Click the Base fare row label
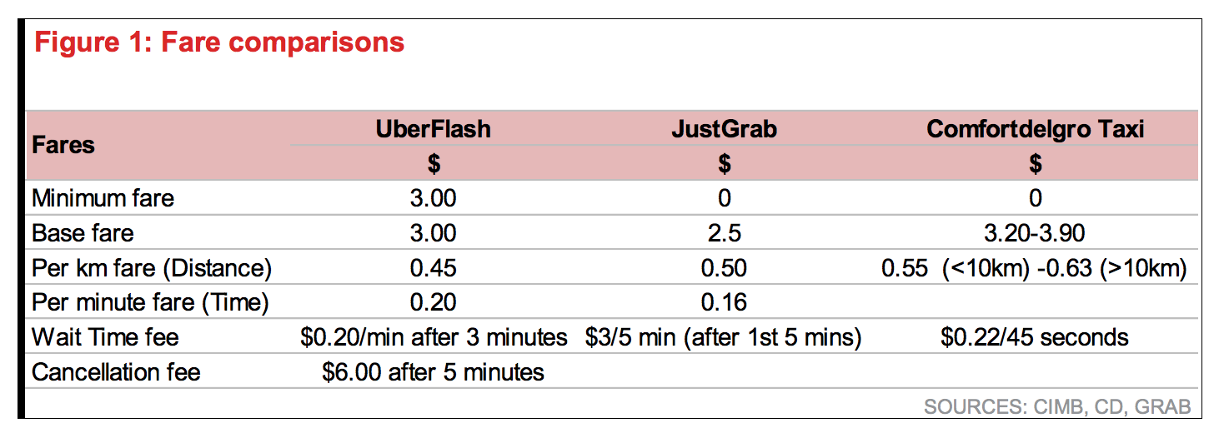Screen dimensions: 1219x438 83,232
